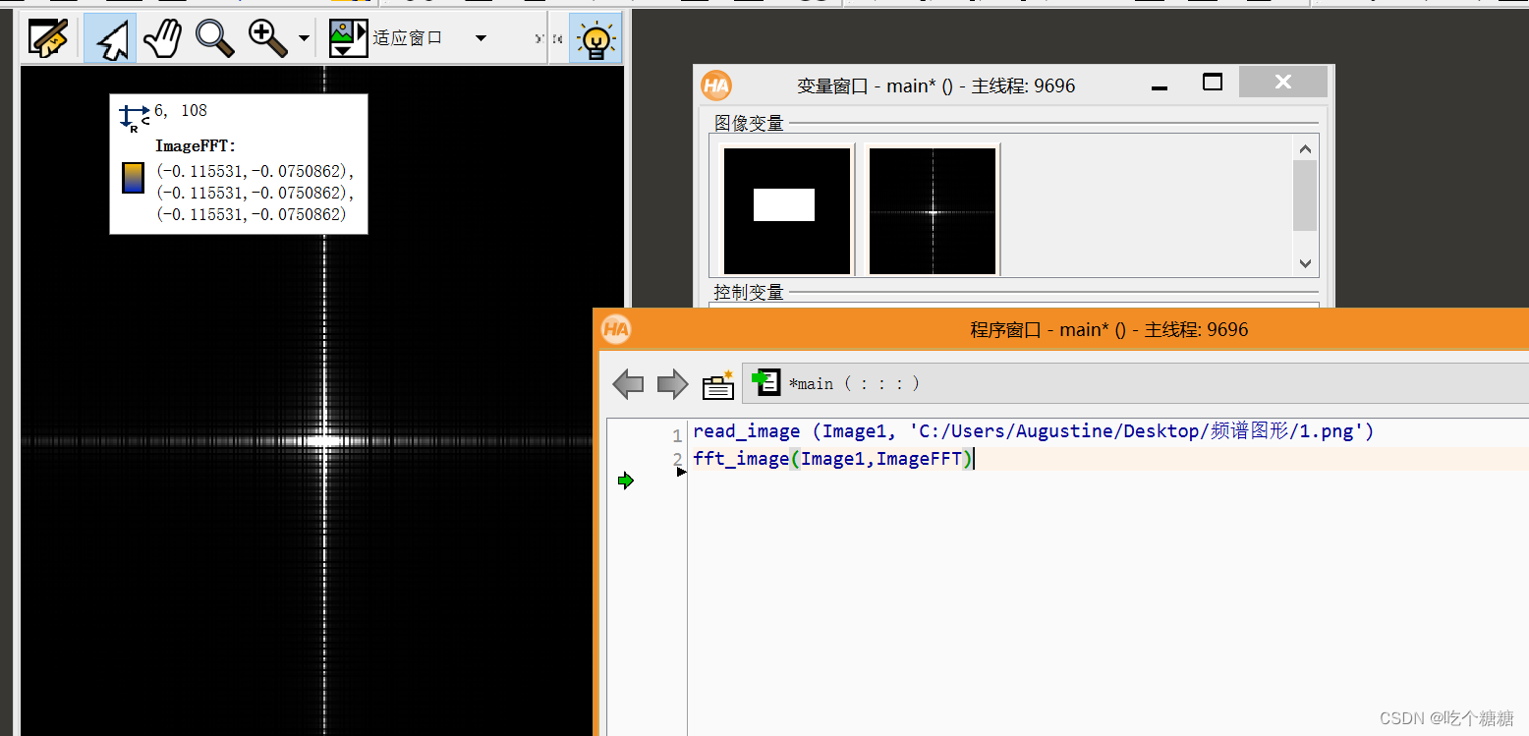Toggle the light bulb icon

(595, 38)
